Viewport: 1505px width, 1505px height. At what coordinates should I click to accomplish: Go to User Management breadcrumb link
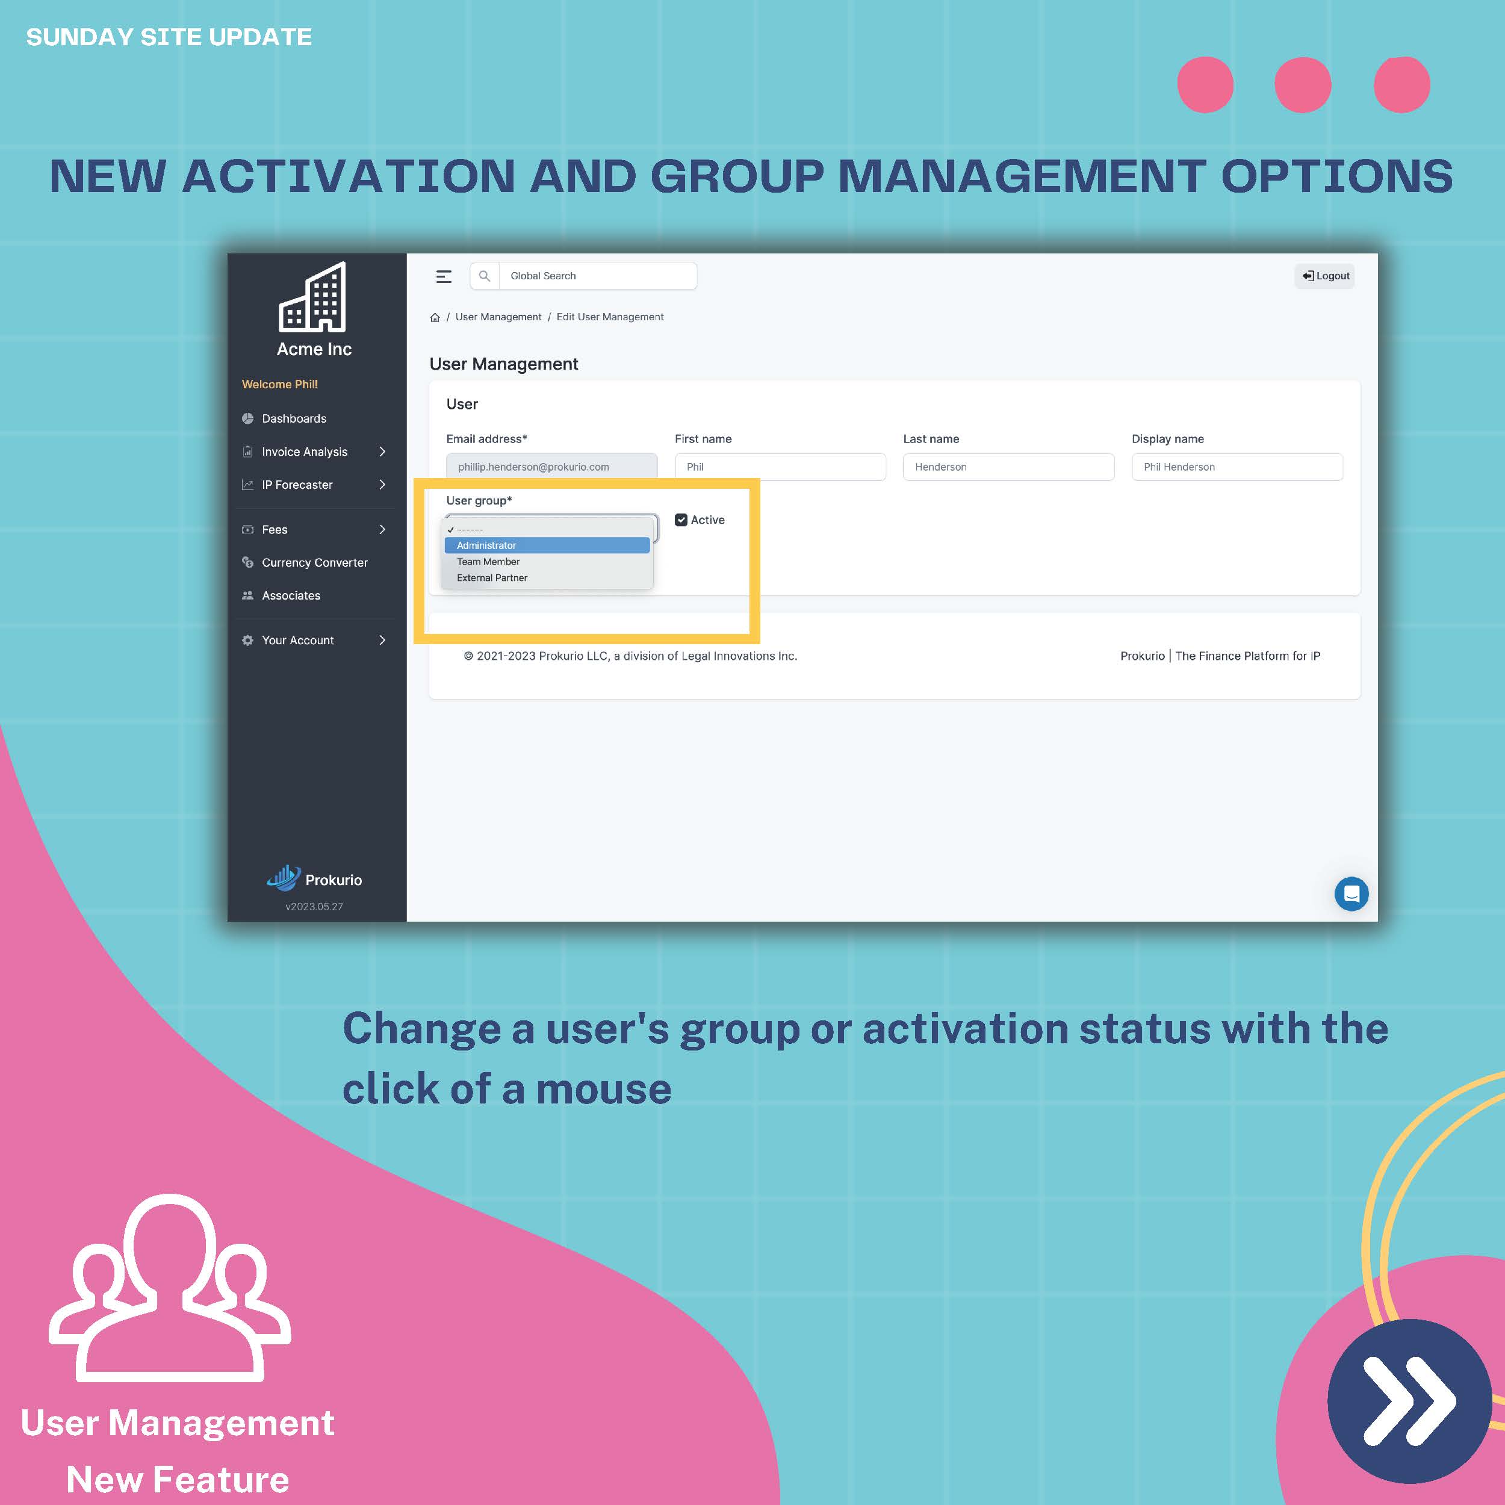[x=498, y=317]
